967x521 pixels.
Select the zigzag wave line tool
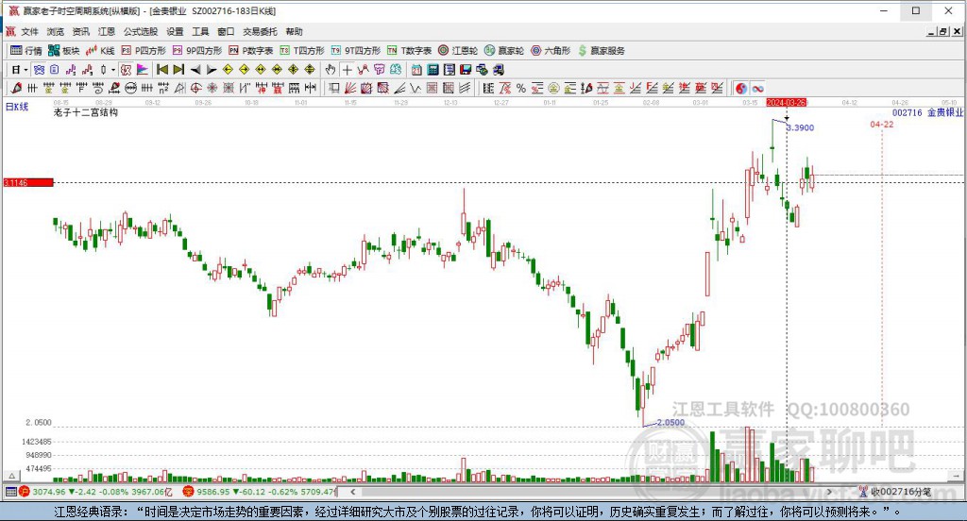[x=416, y=89]
